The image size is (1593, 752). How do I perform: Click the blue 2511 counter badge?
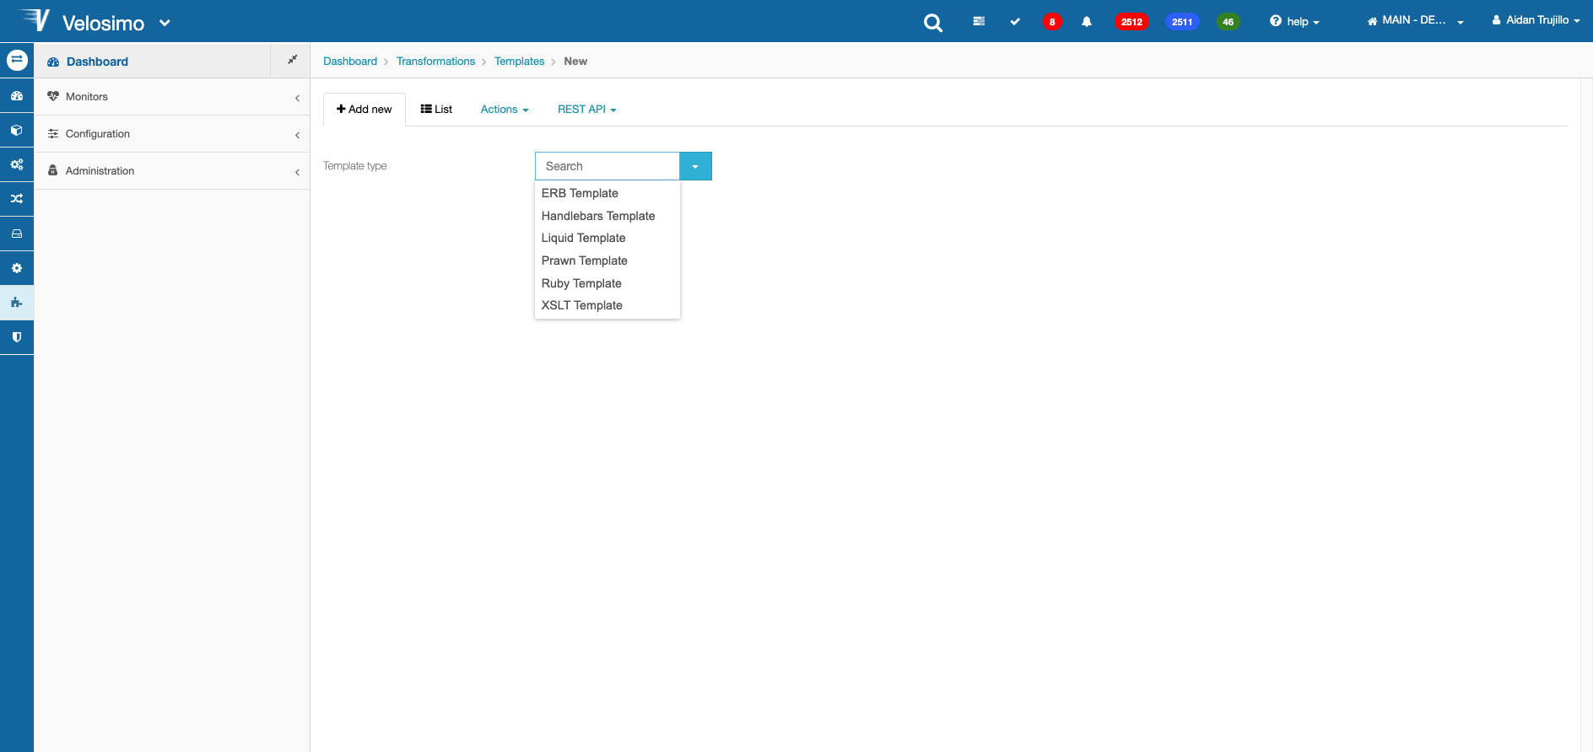point(1182,22)
